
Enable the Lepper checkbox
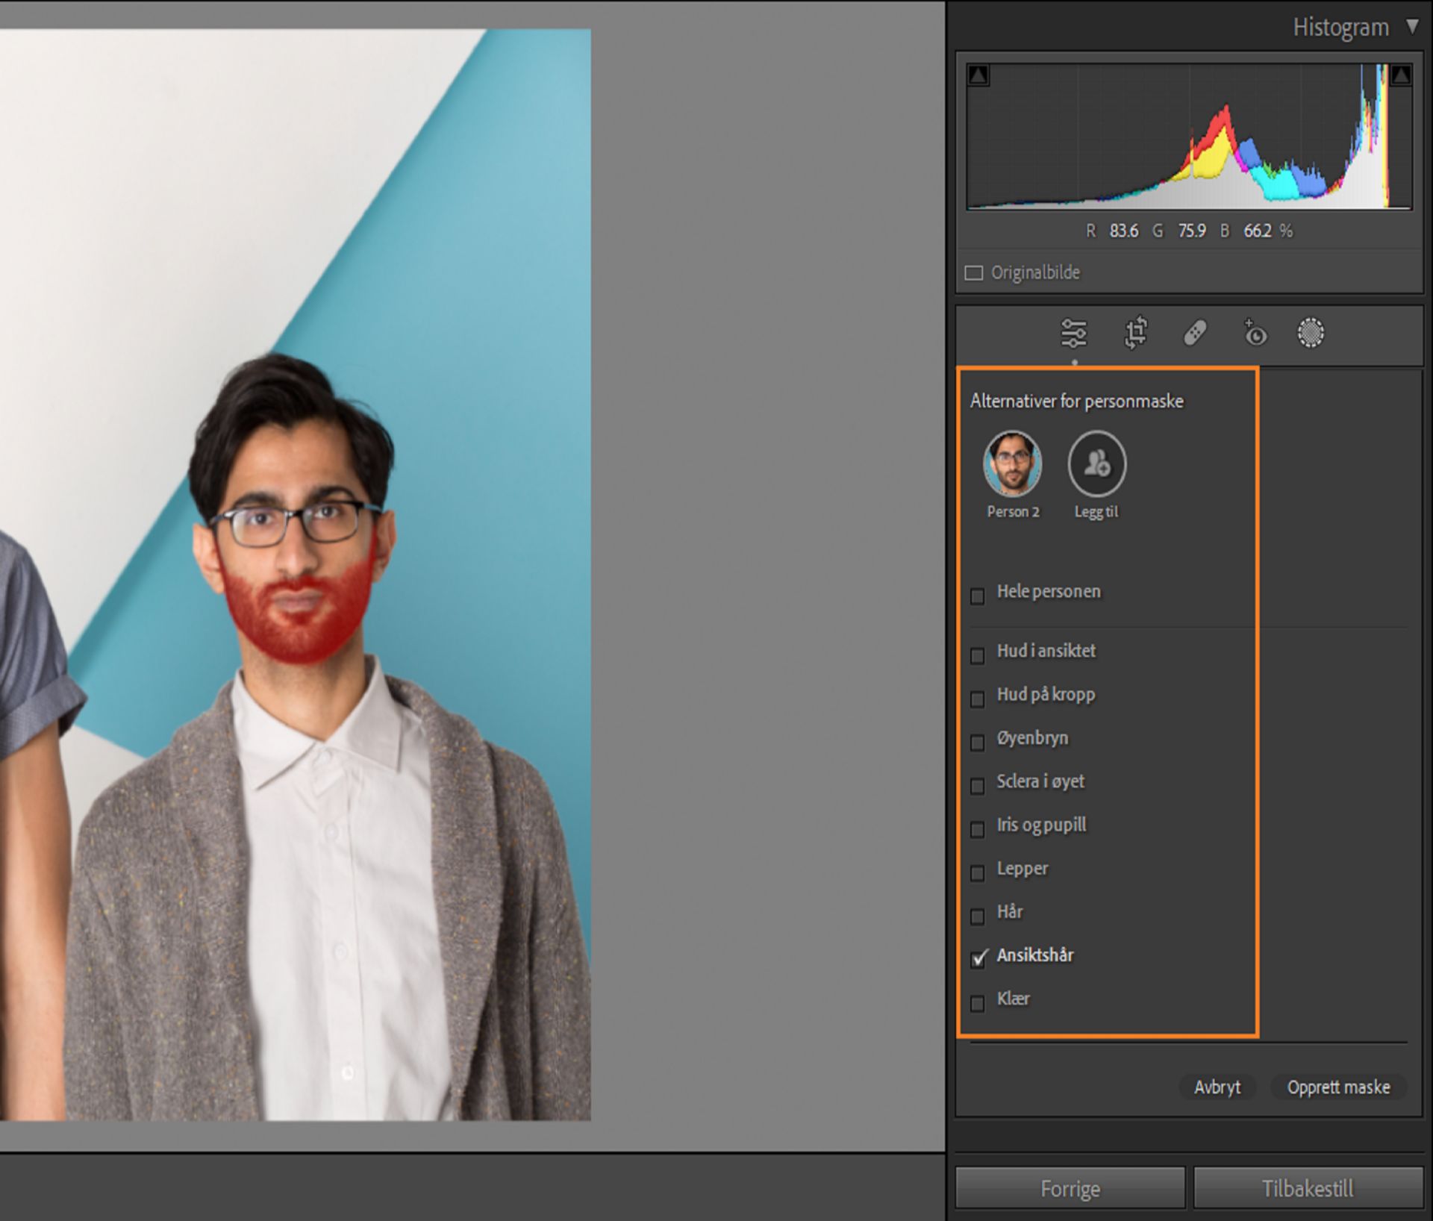click(x=977, y=872)
